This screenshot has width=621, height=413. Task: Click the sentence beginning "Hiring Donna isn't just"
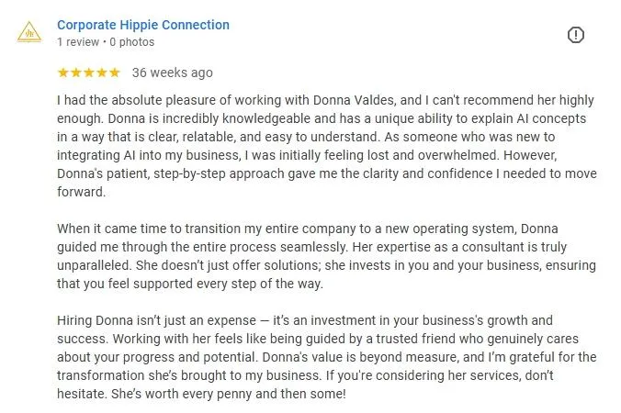[x=305, y=329]
